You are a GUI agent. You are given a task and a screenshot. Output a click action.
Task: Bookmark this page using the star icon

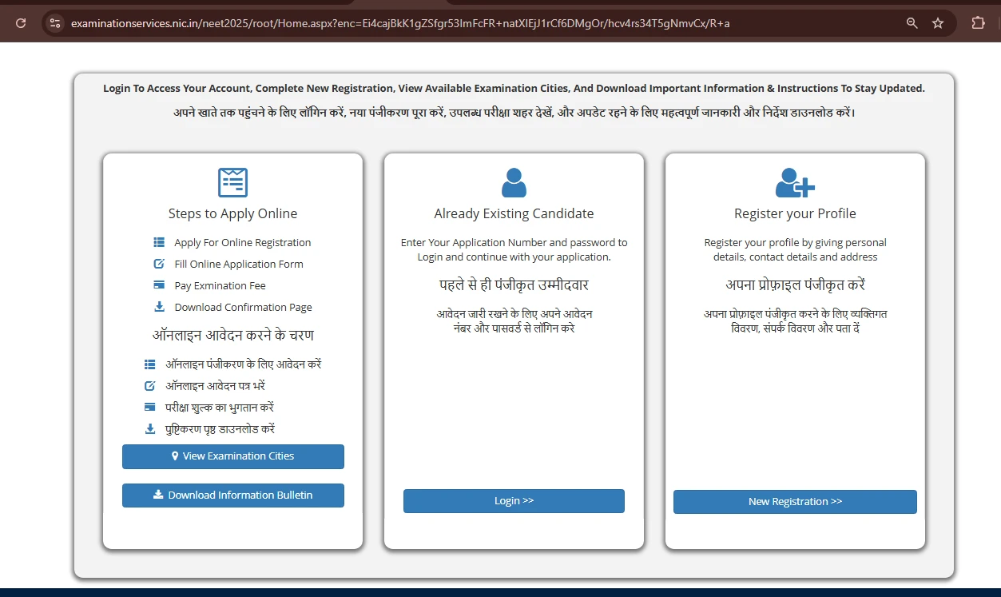[938, 23]
